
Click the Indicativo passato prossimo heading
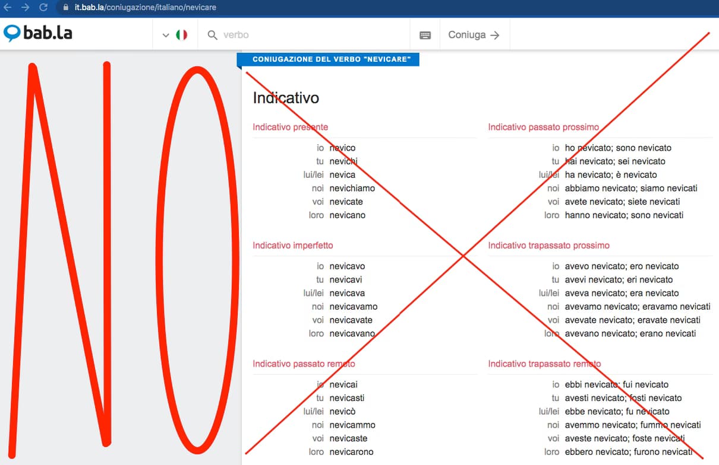[543, 127]
